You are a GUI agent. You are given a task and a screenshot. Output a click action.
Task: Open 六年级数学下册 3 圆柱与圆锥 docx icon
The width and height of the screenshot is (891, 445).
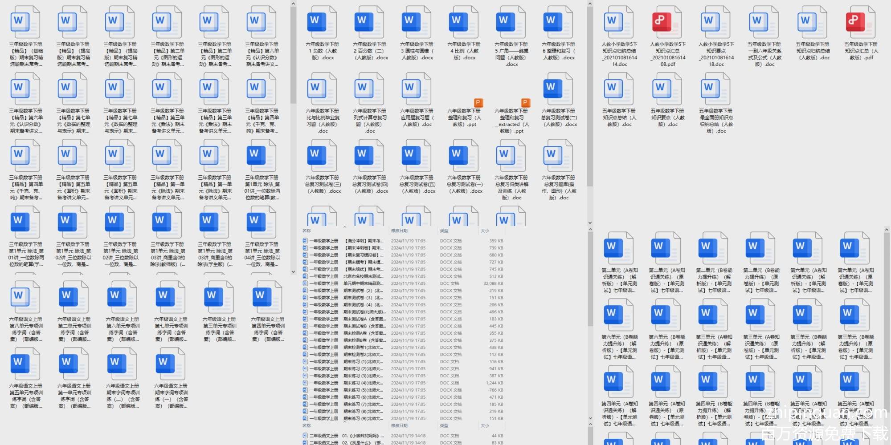(417, 22)
